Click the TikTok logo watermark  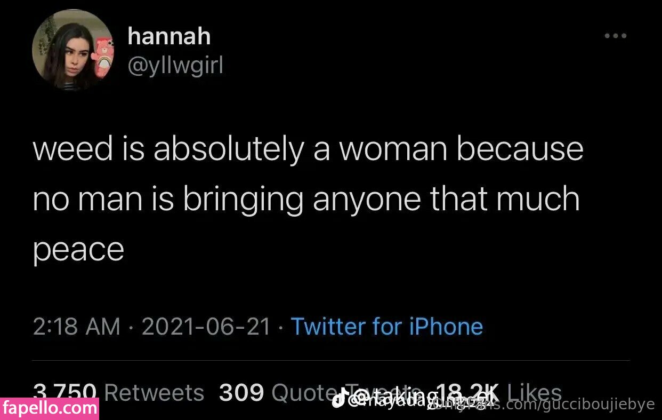coord(338,400)
